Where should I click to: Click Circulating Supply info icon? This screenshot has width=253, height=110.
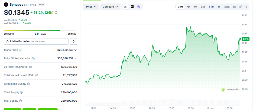[28, 84]
